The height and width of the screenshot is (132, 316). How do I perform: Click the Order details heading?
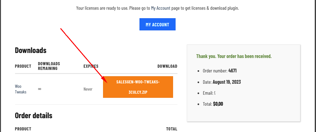point(34,115)
